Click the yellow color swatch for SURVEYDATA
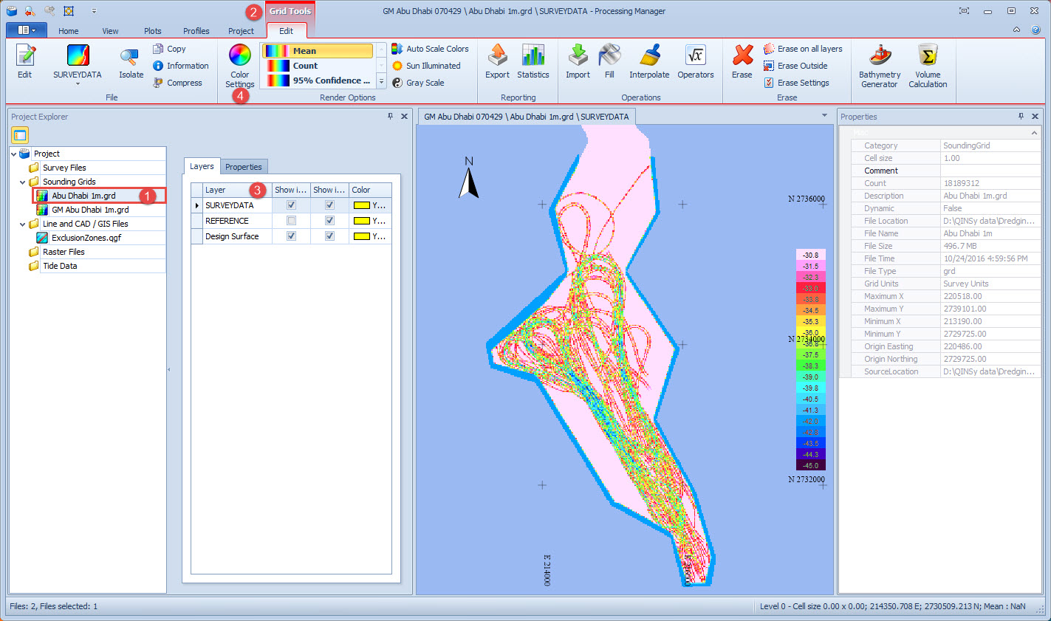1051x621 pixels. pyautogui.click(x=362, y=205)
